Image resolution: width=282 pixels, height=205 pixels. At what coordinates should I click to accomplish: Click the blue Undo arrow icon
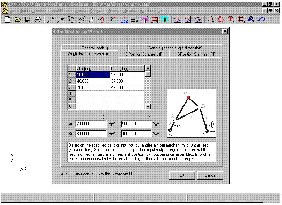pos(261,19)
